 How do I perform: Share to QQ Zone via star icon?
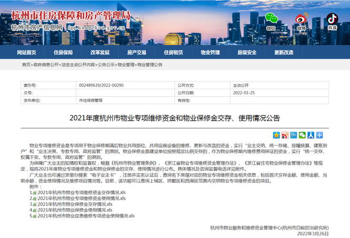pyautogui.click(x=276, y=135)
